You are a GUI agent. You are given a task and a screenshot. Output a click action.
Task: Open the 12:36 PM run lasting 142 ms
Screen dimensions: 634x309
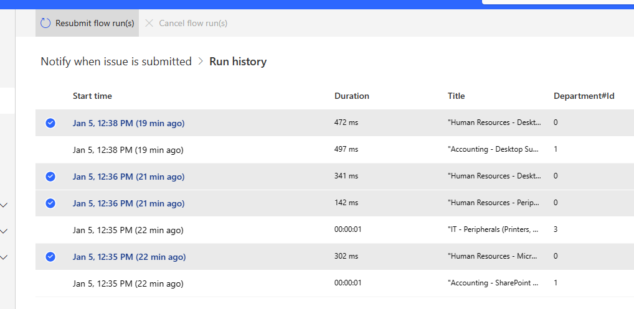(128, 203)
